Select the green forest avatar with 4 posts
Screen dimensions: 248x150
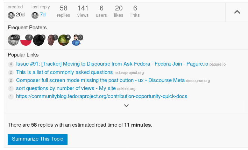click(64, 40)
